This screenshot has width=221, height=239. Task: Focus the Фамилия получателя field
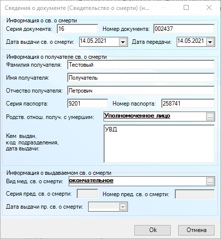click(x=141, y=65)
